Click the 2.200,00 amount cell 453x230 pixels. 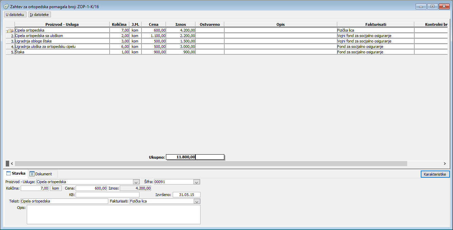pos(181,36)
